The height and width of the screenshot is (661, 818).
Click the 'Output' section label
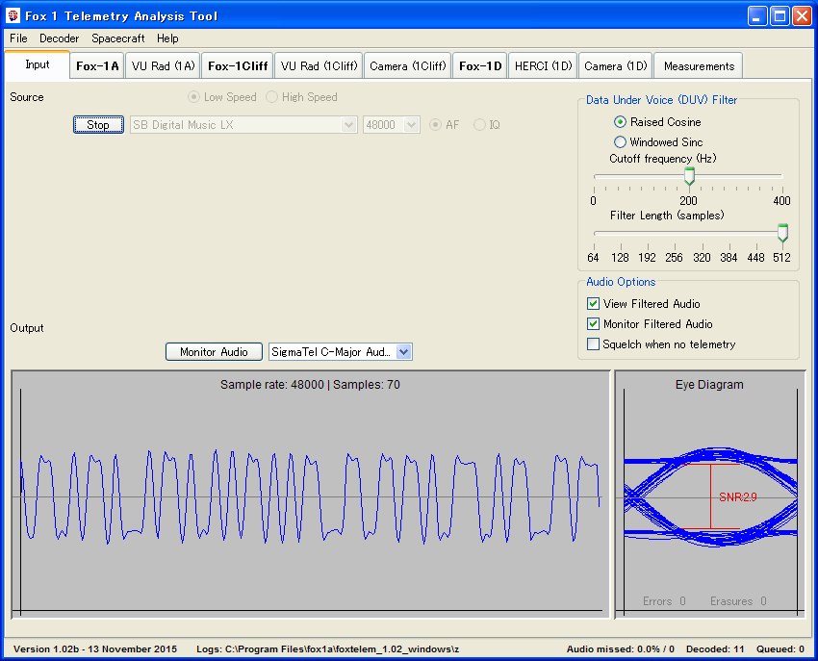pyautogui.click(x=27, y=328)
